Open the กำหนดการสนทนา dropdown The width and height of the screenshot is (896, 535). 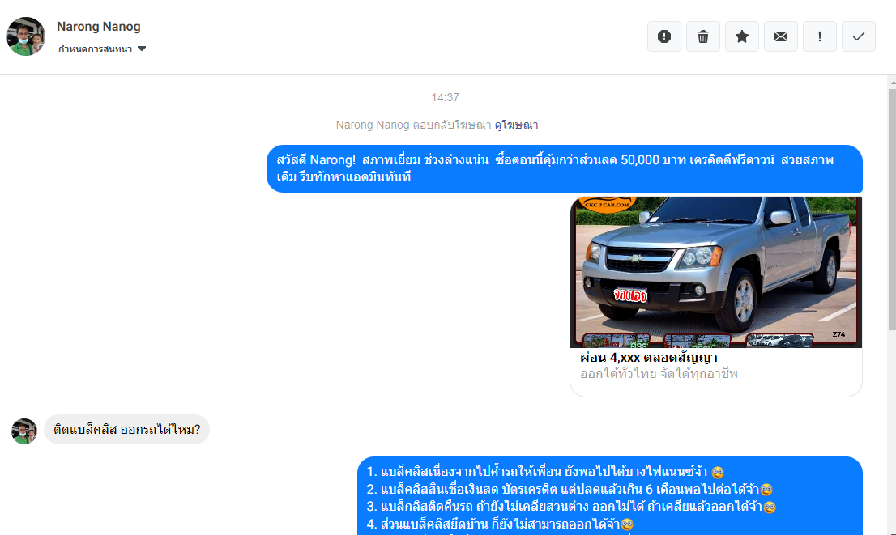(x=102, y=49)
